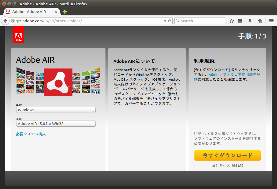
Task: Show bookmarks list icon
Action: click(x=240, y=21)
